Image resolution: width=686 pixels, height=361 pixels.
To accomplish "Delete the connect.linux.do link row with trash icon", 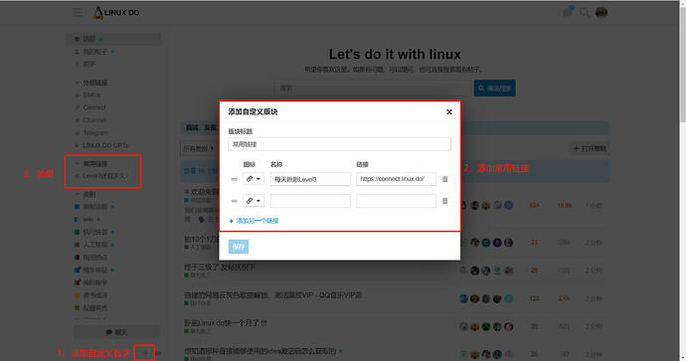I will tap(445, 179).
